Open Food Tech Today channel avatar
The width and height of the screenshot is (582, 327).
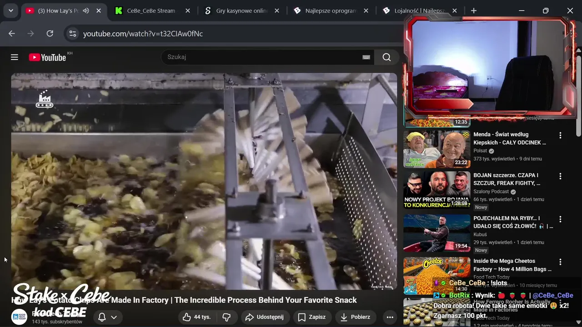tap(19, 317)
